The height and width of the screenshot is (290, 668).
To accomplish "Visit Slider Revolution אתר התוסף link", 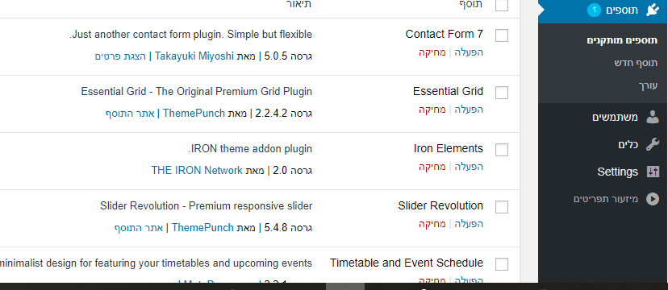I will click(x=139, y=228).
